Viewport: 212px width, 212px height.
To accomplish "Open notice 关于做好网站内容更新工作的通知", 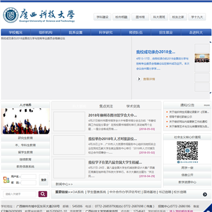I will pos(188,122).
